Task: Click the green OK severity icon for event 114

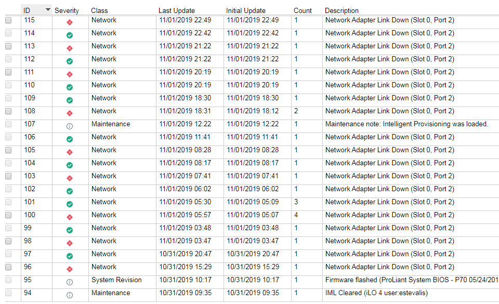Action: tap(69, 35)
